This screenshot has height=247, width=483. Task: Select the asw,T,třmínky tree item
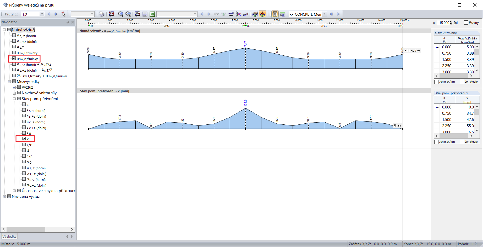(x=27, y=53)
